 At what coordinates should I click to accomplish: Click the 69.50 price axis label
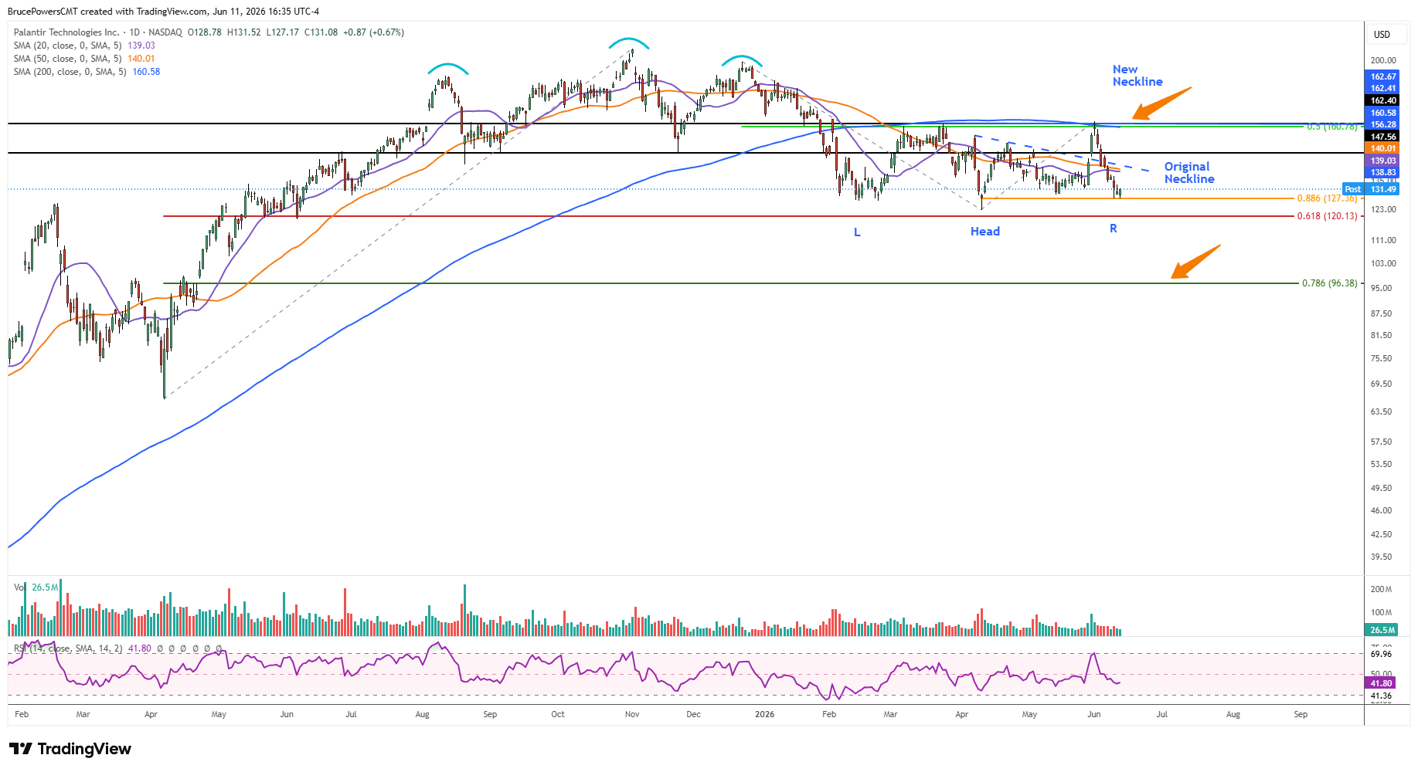point(1382,384)
